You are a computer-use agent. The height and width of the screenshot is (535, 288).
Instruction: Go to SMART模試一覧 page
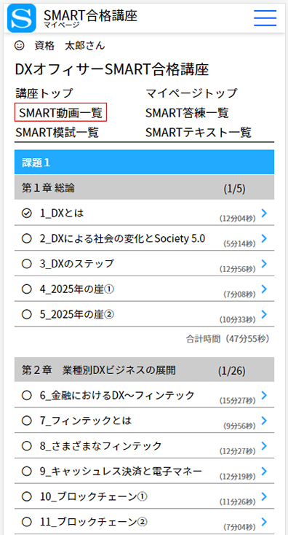tap(57, 133)
